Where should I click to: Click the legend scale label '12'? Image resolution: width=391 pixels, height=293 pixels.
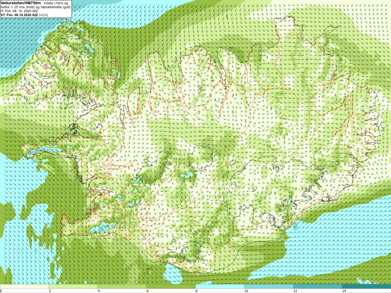[x=295, y=291]
